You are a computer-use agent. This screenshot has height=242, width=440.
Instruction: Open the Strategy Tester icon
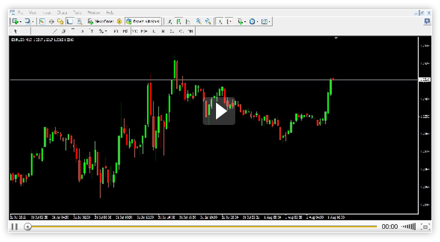(80, 21)
